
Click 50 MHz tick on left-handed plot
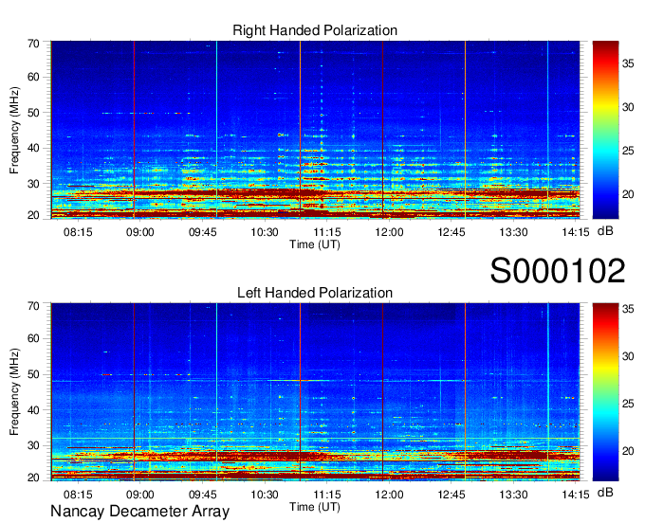(x=33, y=374)
